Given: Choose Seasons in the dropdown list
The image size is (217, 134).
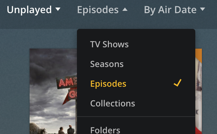Looking at the screenshot, I should click(x=136, y=64).
